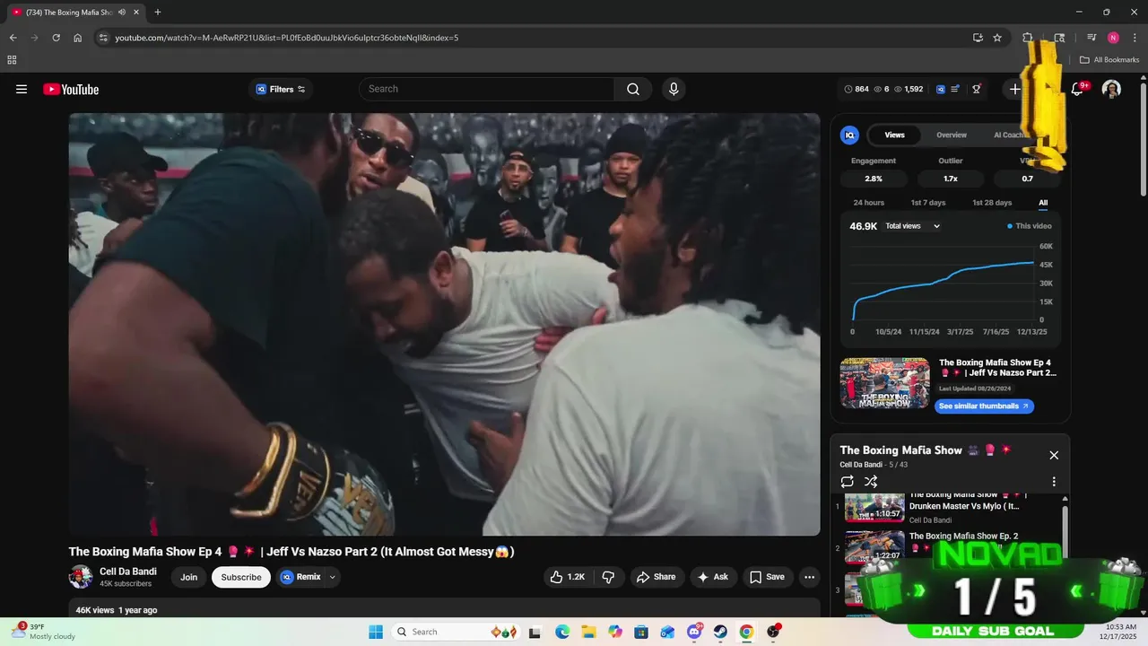Open the Chrome apps grid icon
Image resolution: width=1148 pixels, height=646 pixels.
(x=12, y=60)
